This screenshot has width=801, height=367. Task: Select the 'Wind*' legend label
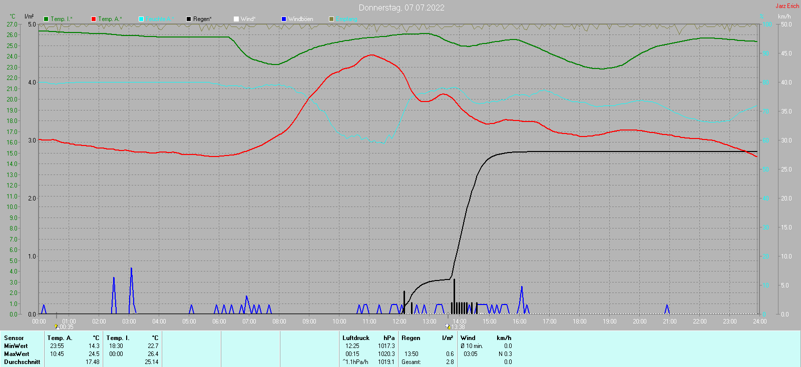click(248, 19)
